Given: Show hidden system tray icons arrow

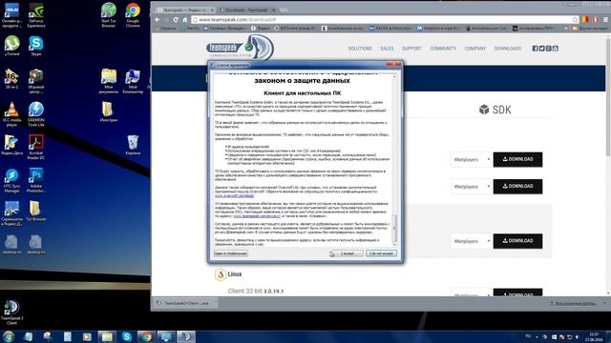Looking at the screenshot, I should coord(537,336).
